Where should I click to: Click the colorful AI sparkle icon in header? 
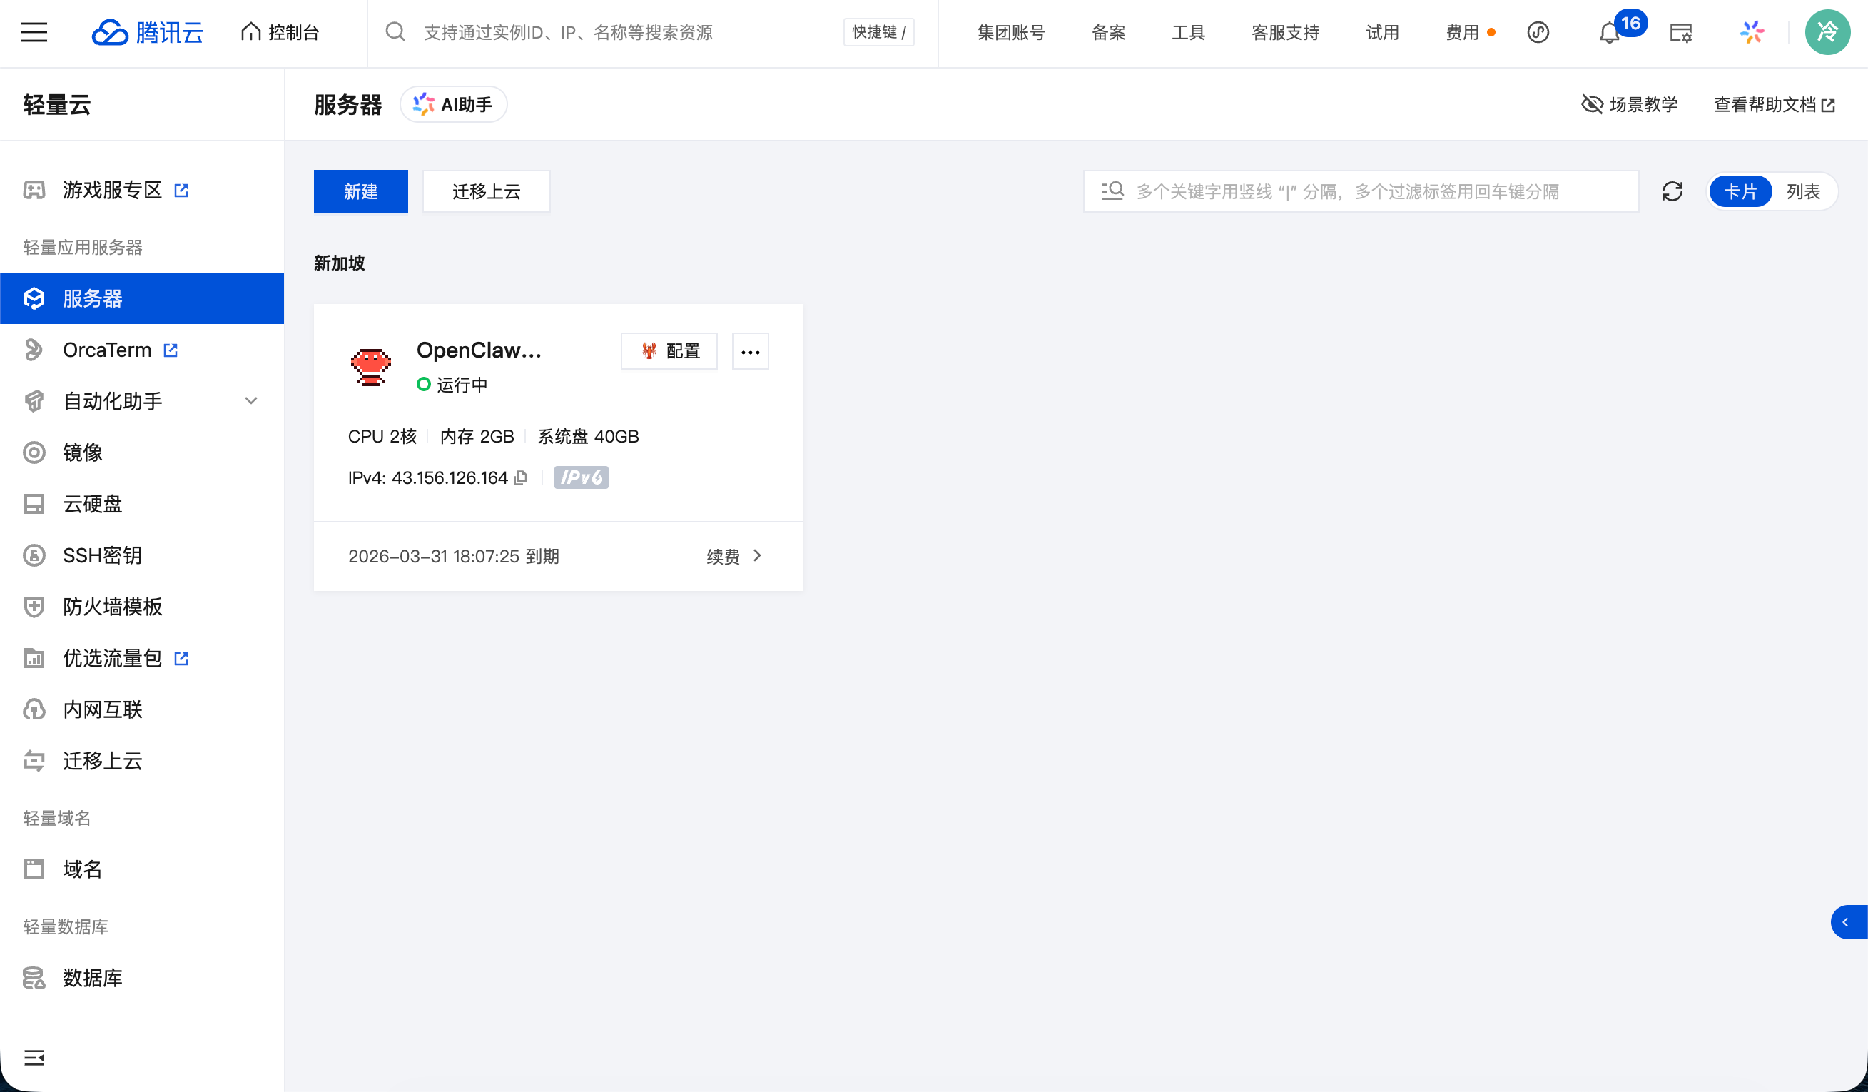pyautogui.click(x=1752, y=33)
